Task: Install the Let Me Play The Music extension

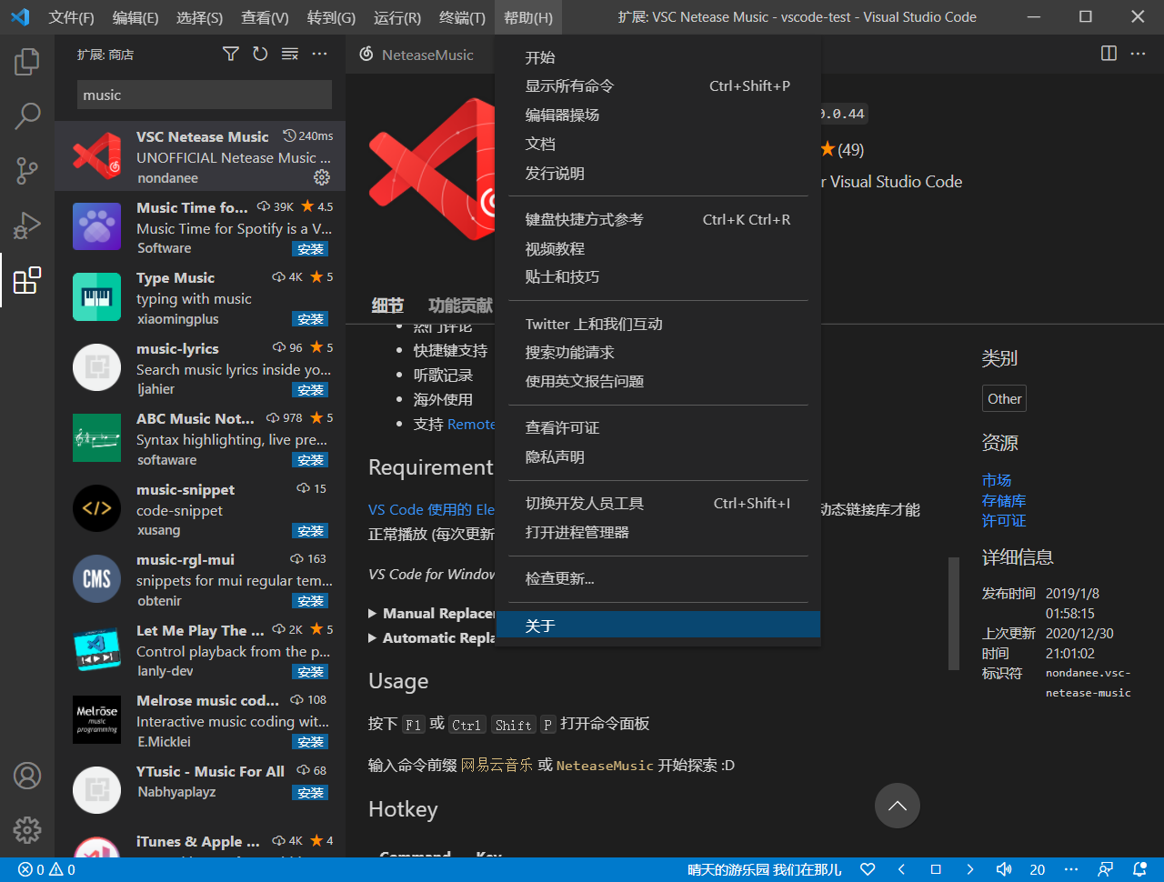Action: [310, 672]
